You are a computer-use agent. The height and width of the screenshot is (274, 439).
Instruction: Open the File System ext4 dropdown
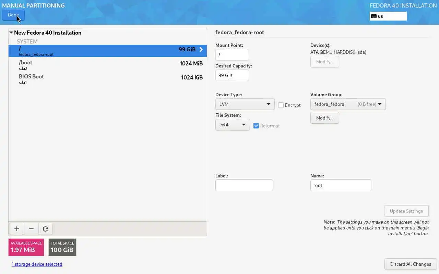(233, 125)
